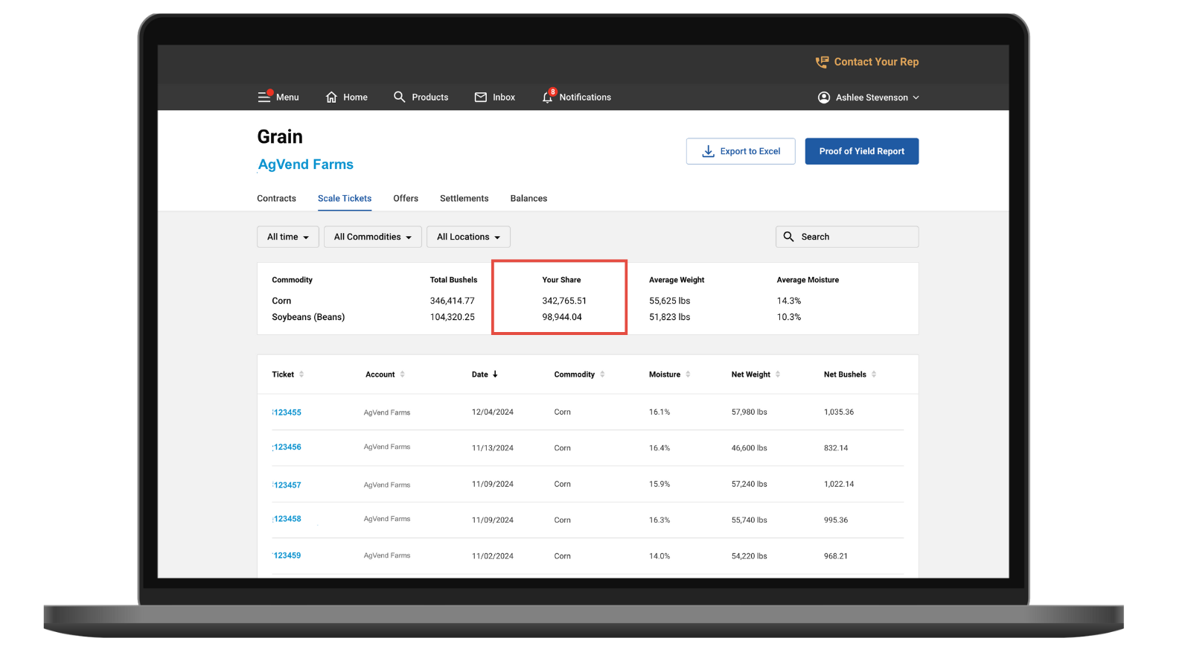Image resolution: width=1191 pixels, height=670 pixels.
Task: Click average weight 55,625 lbs
Action: pos(669,301)
